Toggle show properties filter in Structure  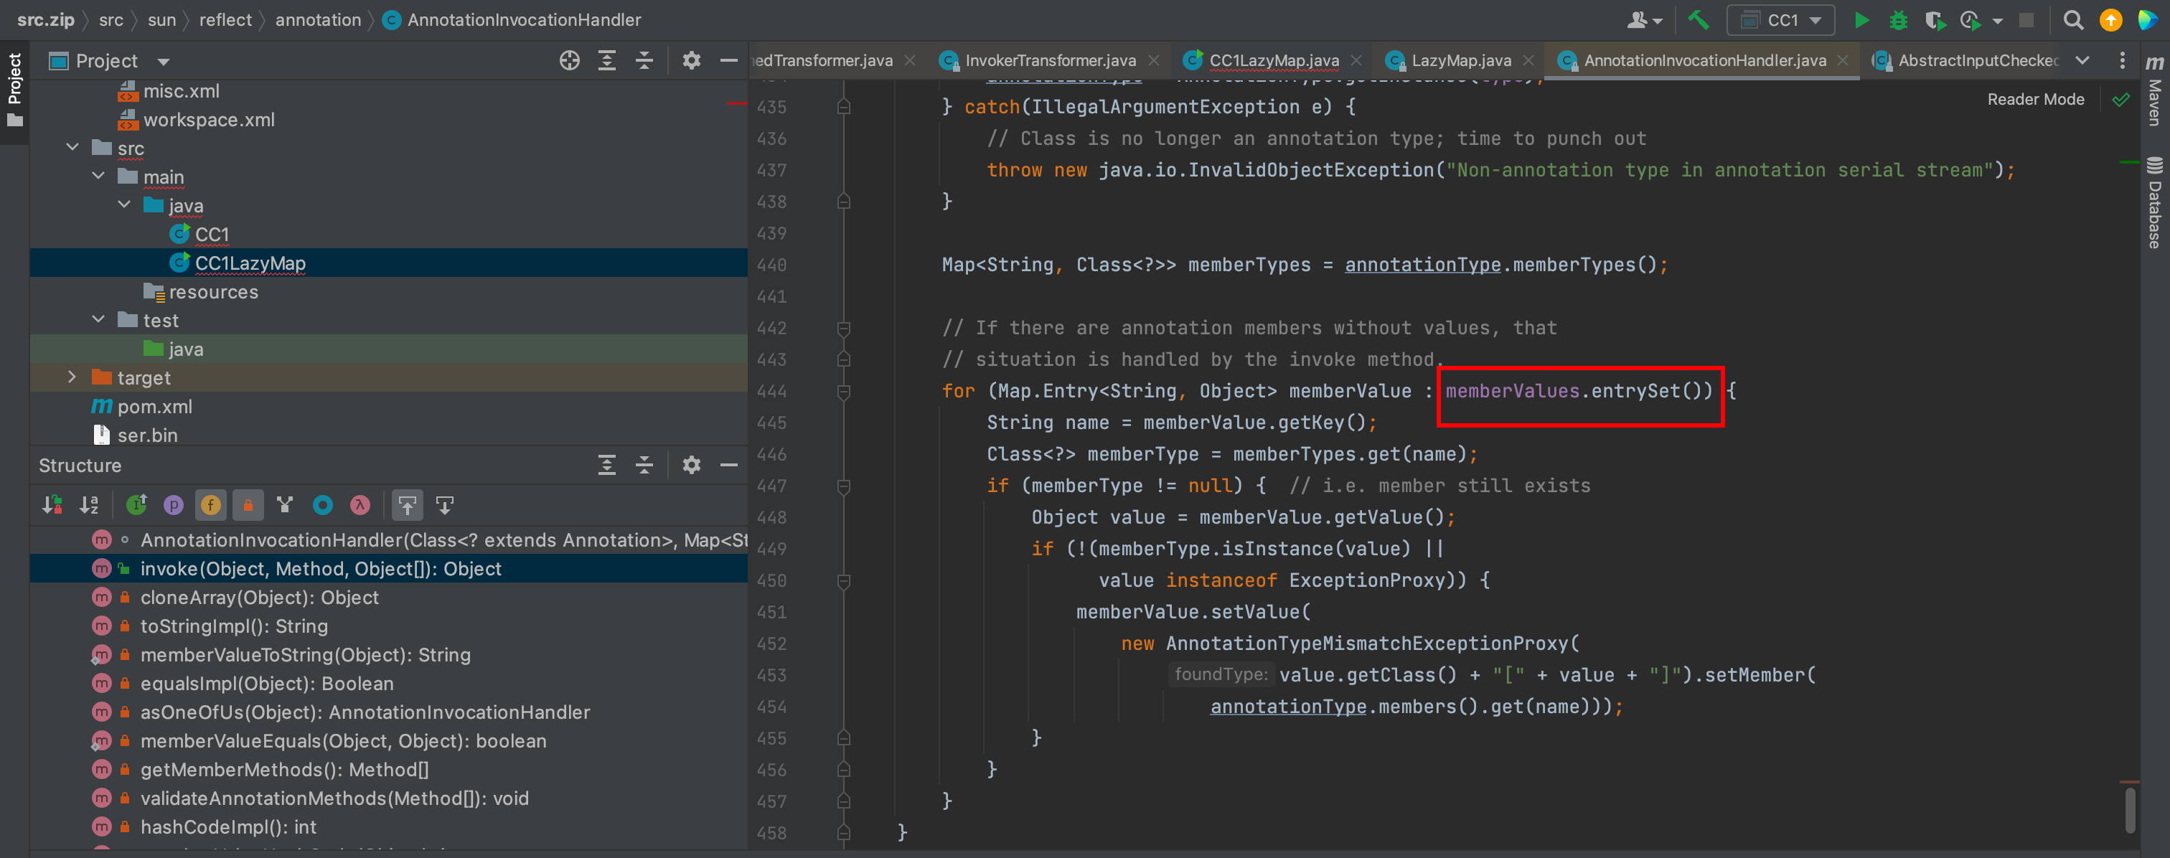coord(174,504)
